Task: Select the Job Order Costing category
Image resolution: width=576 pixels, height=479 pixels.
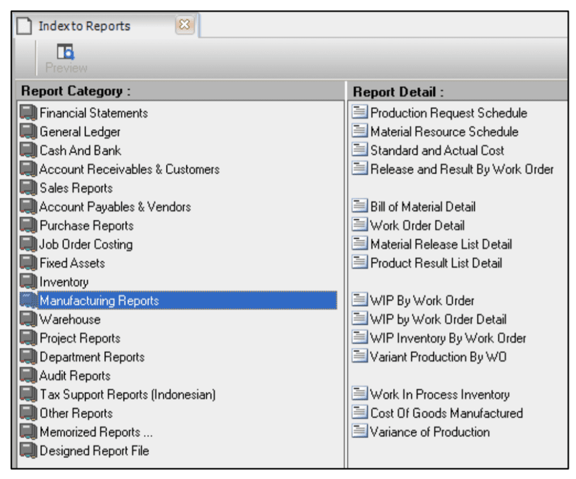Action: coord(86,245)
